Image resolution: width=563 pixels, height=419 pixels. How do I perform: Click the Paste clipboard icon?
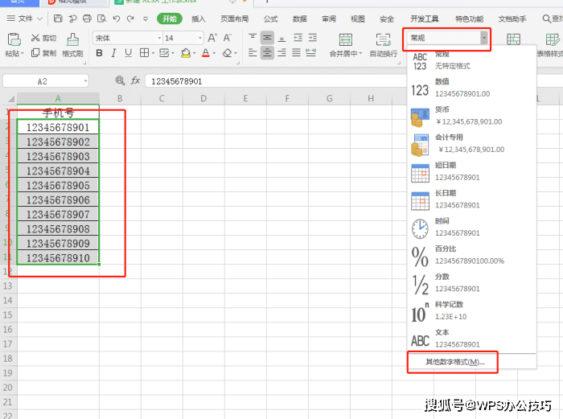click(14, 39)
